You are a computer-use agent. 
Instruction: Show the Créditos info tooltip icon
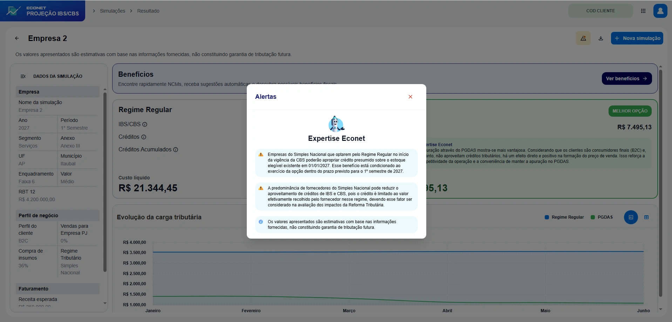pyautogui.click(x=144, y=137)
